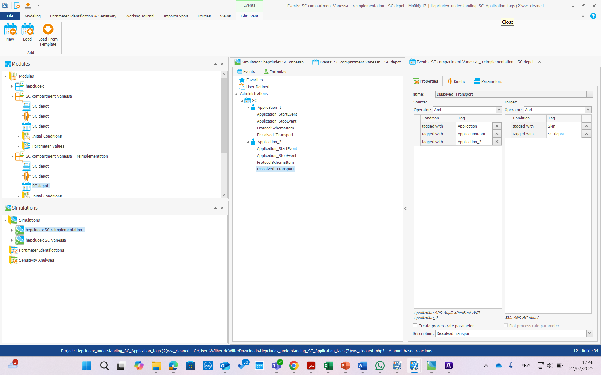Click Load From Template icon

[x=48, y=30]
